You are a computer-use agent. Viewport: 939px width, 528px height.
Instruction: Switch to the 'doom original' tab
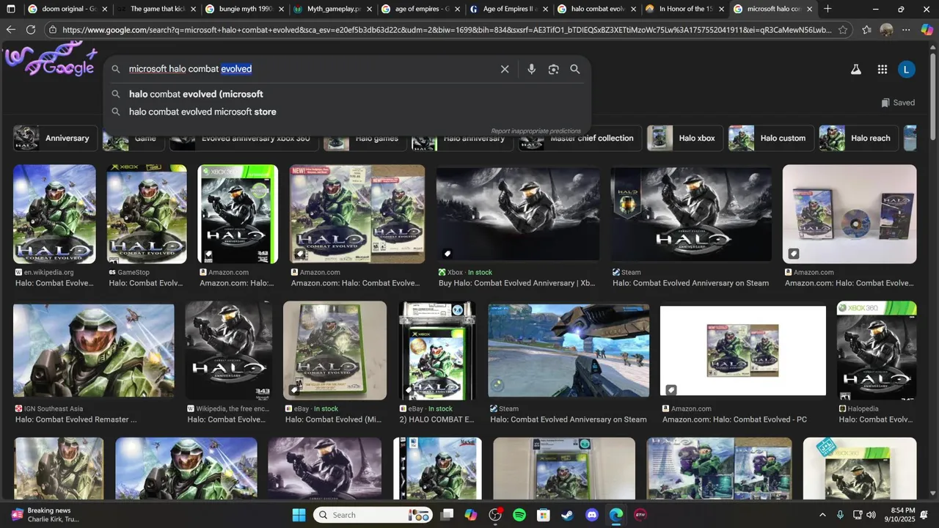coord(66,9)
